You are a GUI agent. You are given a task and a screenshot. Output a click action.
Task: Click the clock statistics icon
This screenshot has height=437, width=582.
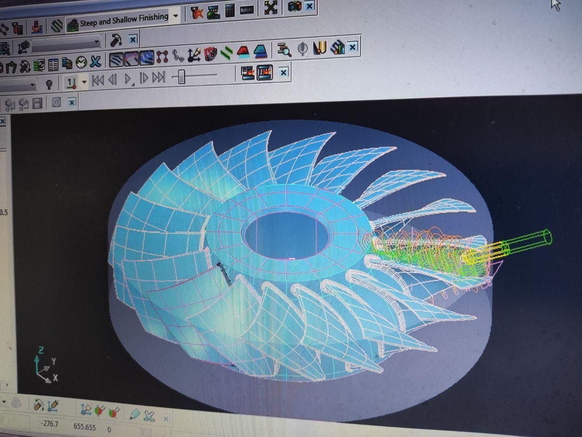tap(81, 63)
